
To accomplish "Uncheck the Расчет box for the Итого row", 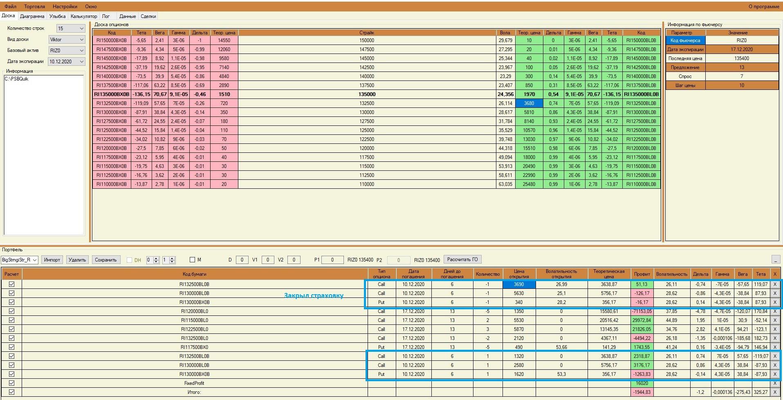I will (11, 392).
